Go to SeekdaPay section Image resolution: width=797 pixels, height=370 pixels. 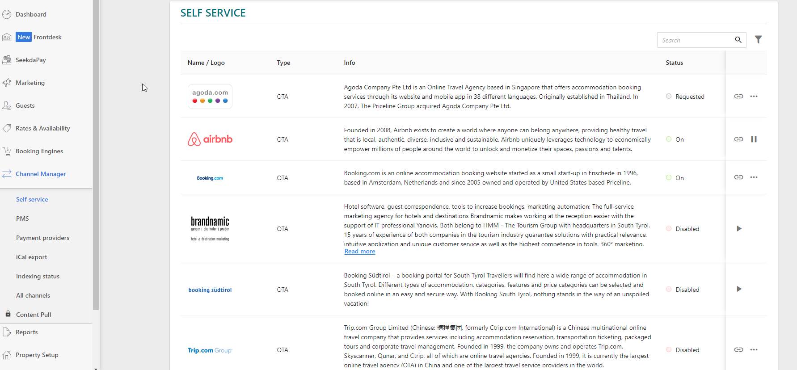pyautogui.click(x=31, y=60)
